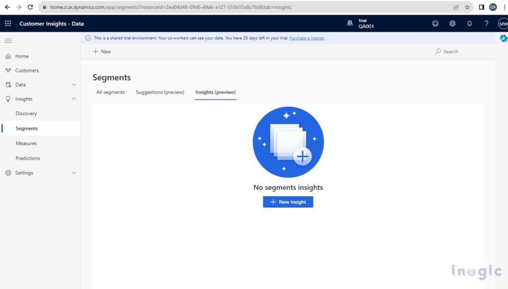Click the help question mark icon
Viewport: 508px width, 289px height.
tap(486, 23)
